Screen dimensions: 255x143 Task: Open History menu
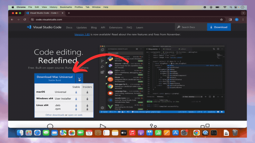(x=53, y=7)
